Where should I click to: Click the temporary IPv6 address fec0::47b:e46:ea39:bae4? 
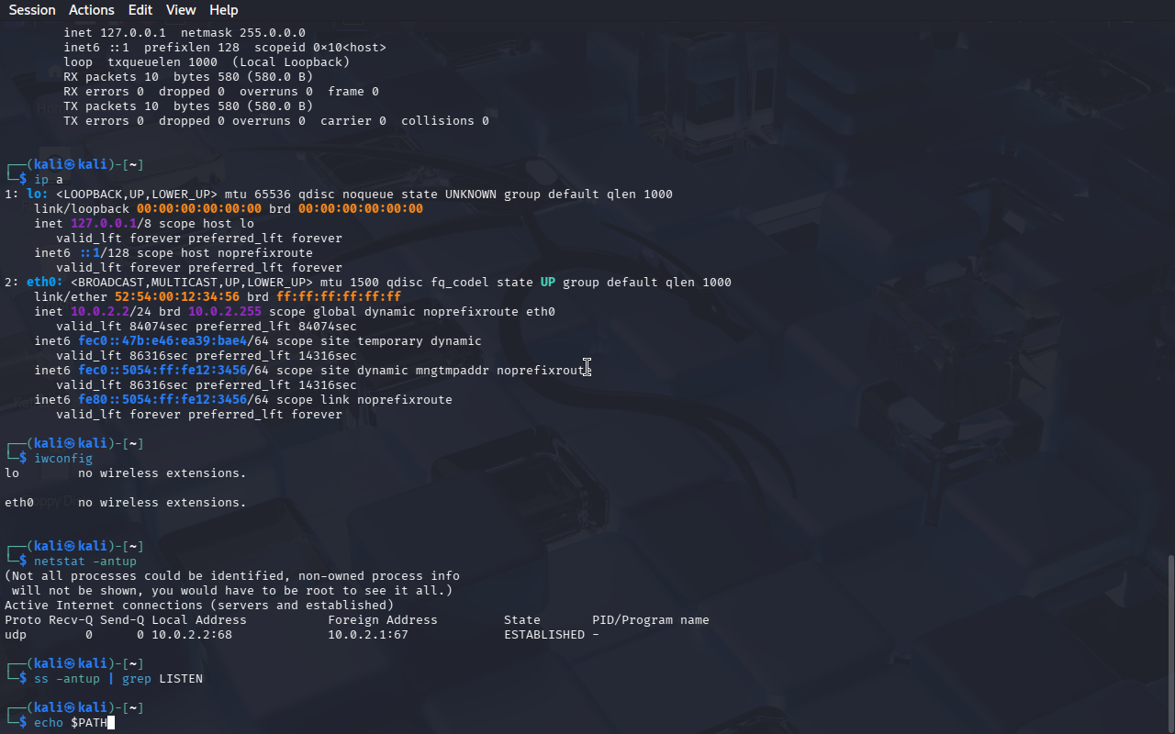pyautogui.click(x=162, y=341)
